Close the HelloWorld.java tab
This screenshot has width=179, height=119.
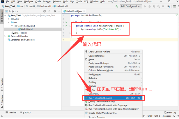point(84,11)
